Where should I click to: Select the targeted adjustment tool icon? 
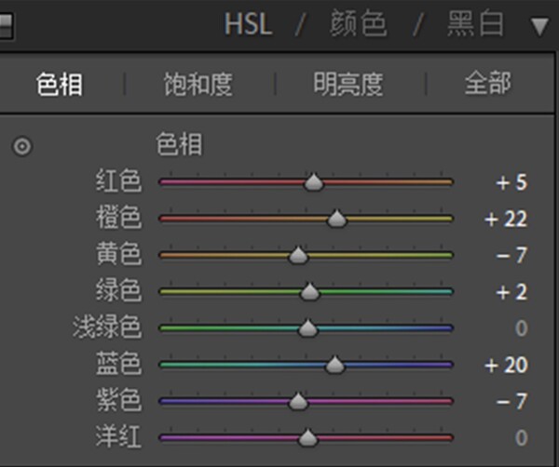pos(22,146)
